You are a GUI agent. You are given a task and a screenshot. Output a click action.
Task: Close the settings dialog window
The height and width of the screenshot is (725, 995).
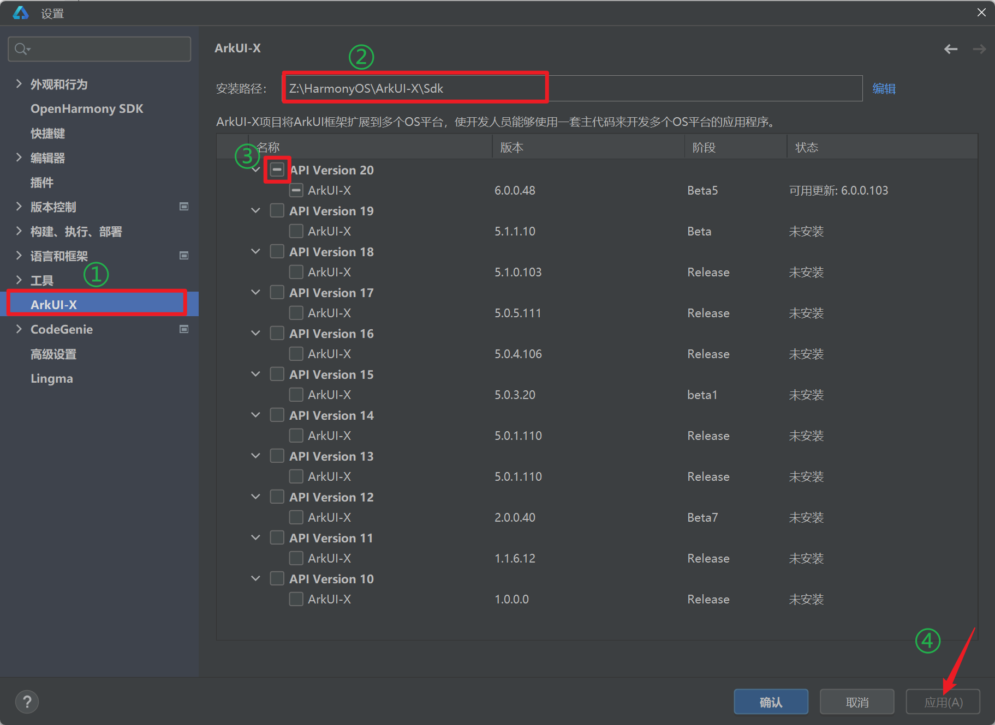pyautogui.click(x=981, y=12)
